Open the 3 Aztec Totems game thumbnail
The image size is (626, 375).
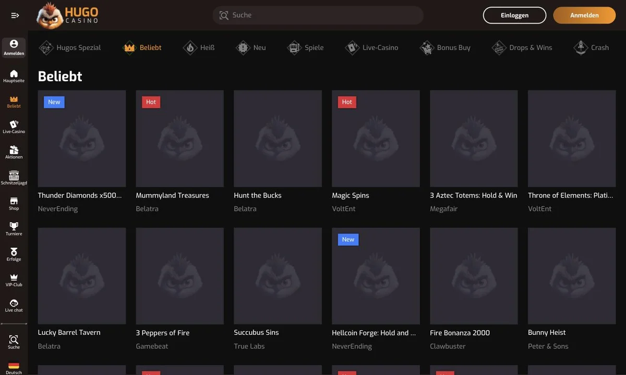(x=474, y=139)
